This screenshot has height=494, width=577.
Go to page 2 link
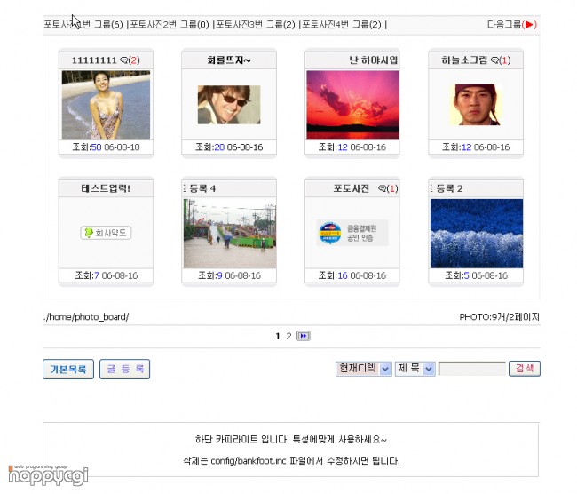tap(288, 336)
